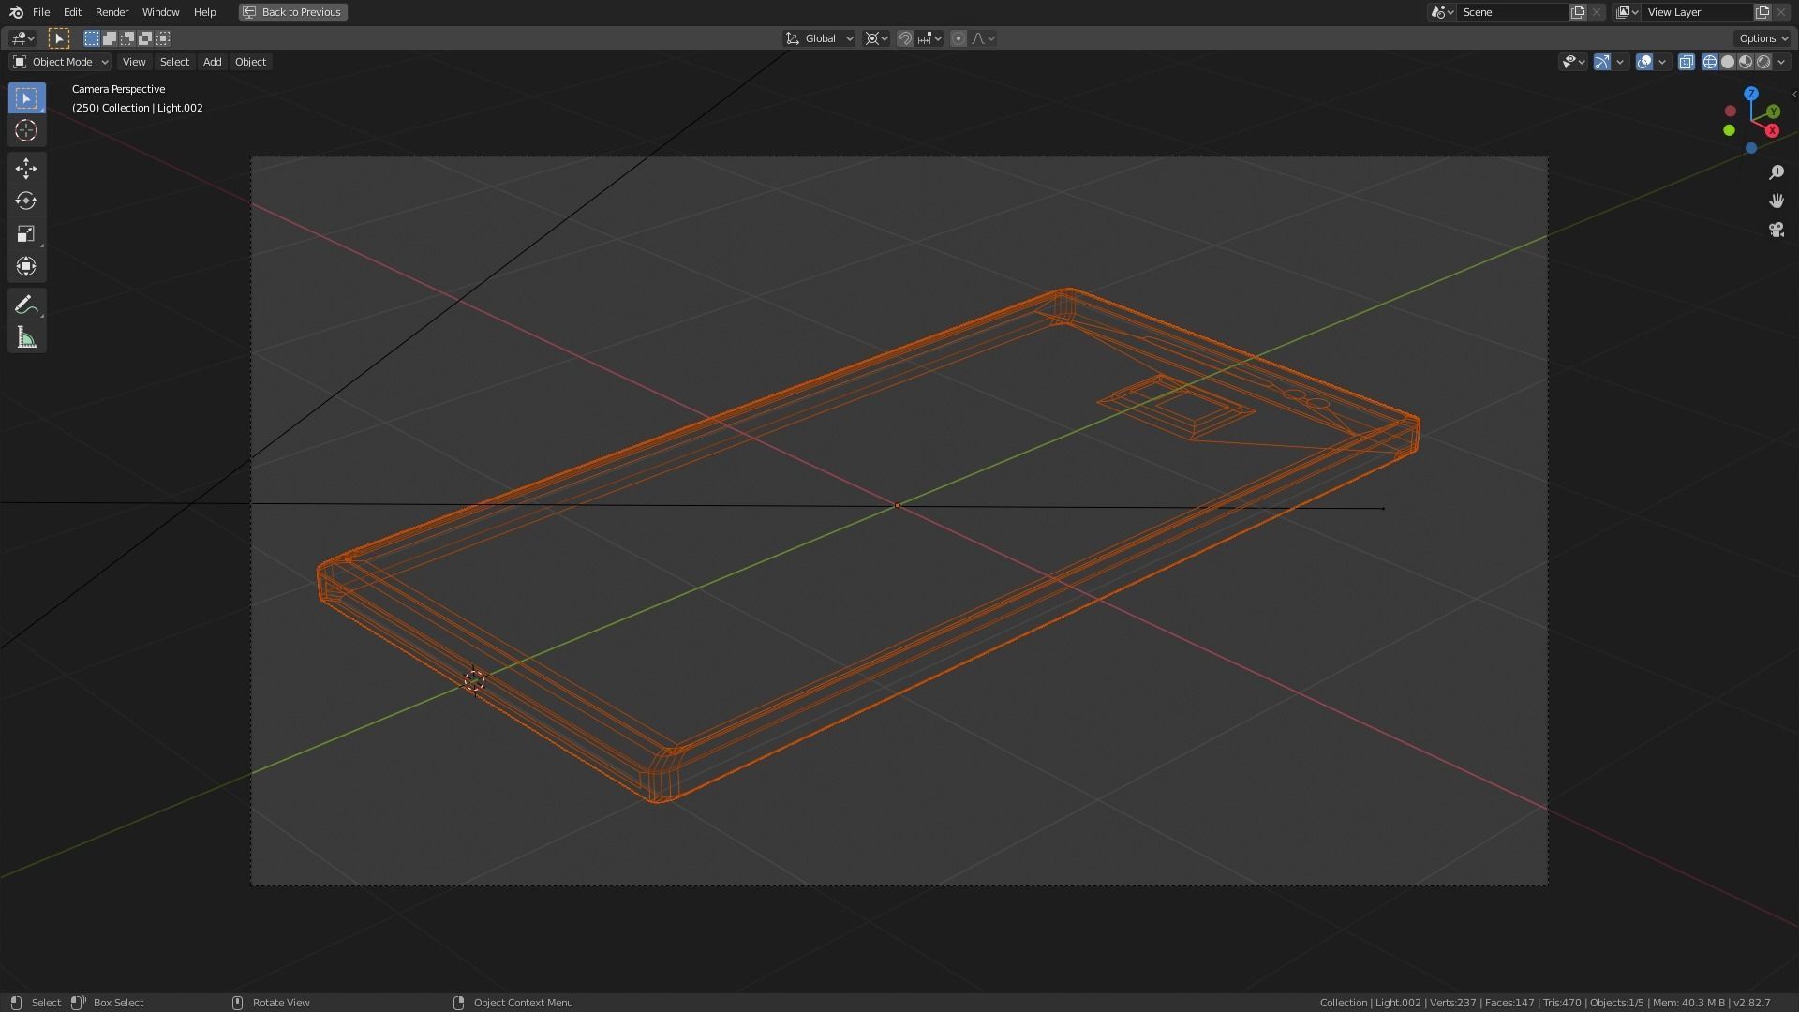Screen dimensions: 1799x1012
Task: Select the Move tool
Action: 26,169
